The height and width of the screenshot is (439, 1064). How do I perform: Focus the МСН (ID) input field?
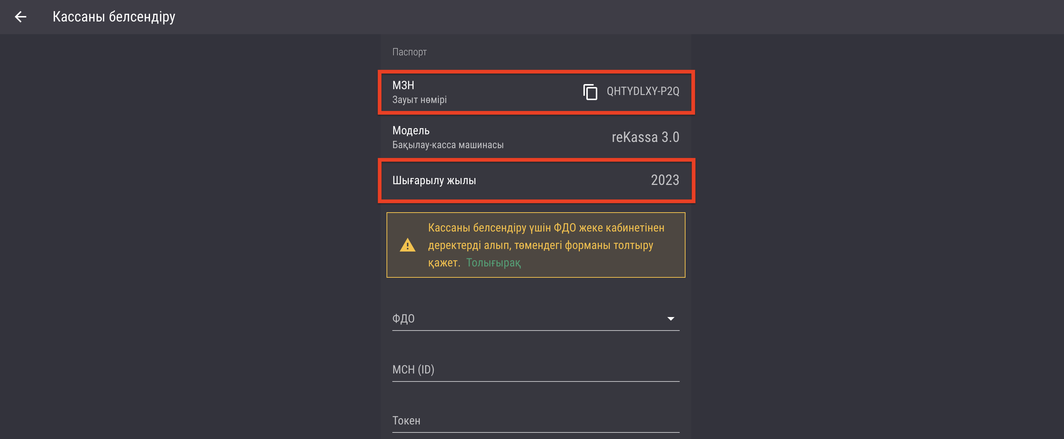click(x=535, y=369)
